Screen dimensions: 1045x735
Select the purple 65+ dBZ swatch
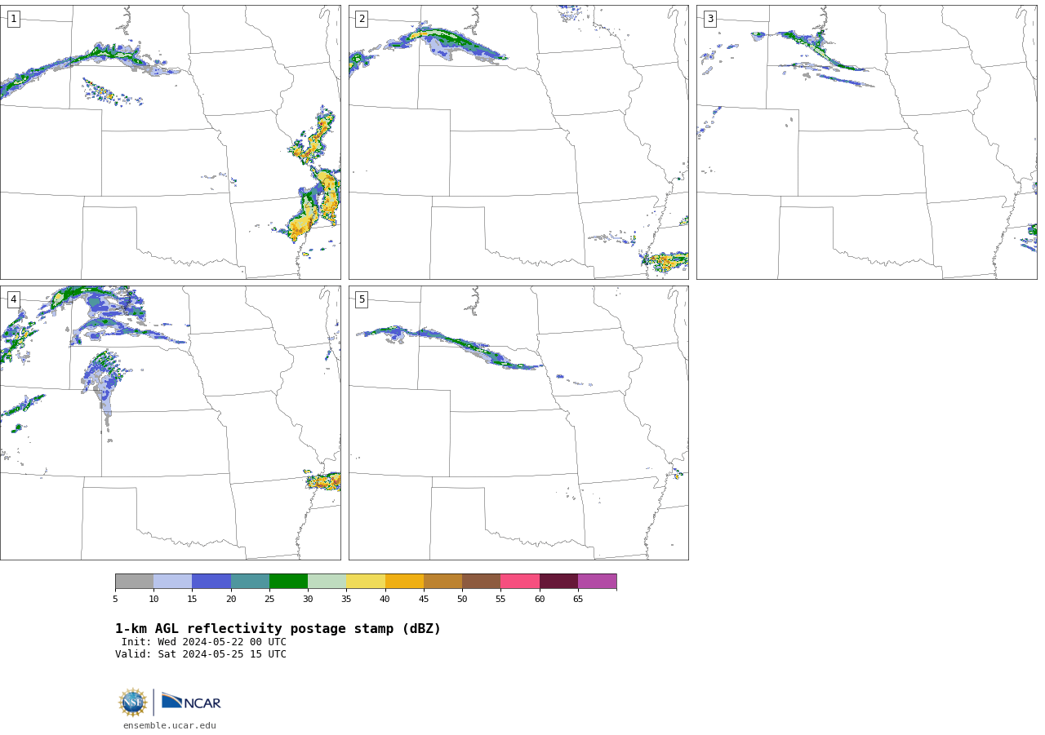pos(597,582)
